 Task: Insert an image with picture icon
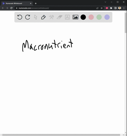click(75, 17)
